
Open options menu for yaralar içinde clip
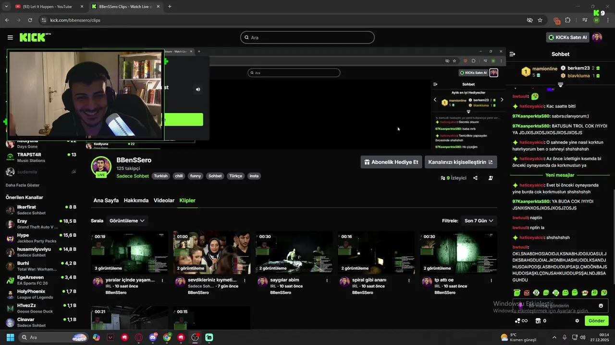point(162,280)
